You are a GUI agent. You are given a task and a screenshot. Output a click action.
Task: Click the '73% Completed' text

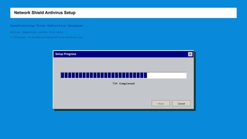123,84
